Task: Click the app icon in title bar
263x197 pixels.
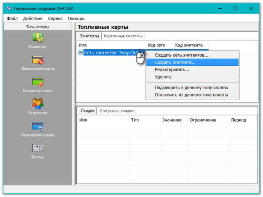Action: (x=9, y=8)
